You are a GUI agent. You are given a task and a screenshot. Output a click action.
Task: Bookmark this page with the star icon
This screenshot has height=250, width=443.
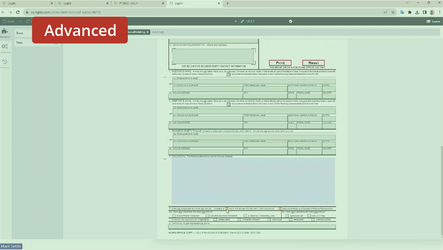click(x=393, y=12)
